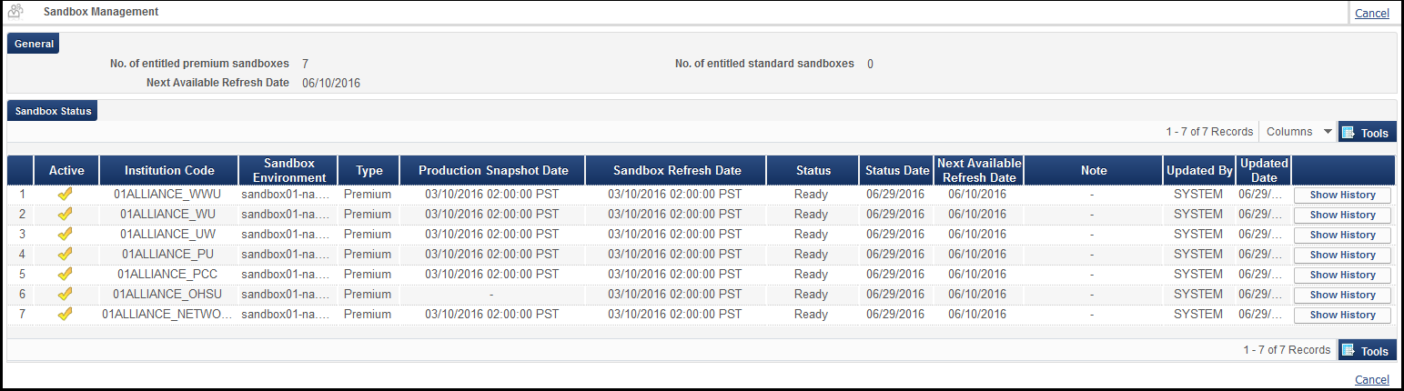Open the bottom Tools menu

point(1367,351)
